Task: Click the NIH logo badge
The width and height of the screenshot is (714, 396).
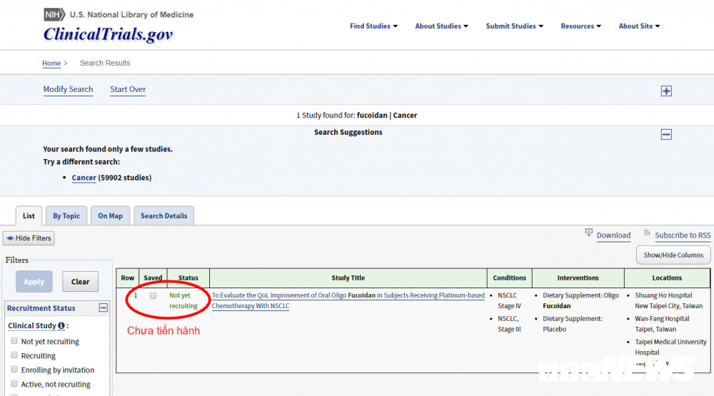Action: coord(54,14)
